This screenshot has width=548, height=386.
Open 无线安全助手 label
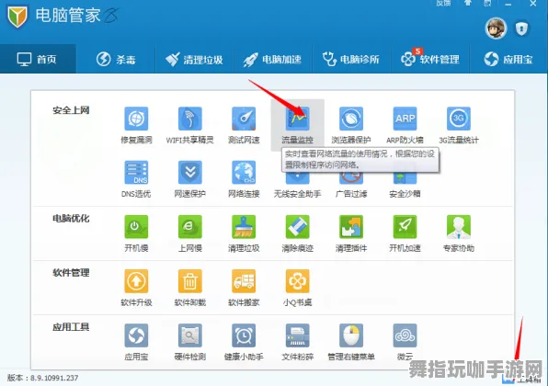pyautogui.click(x=297, y=194)
